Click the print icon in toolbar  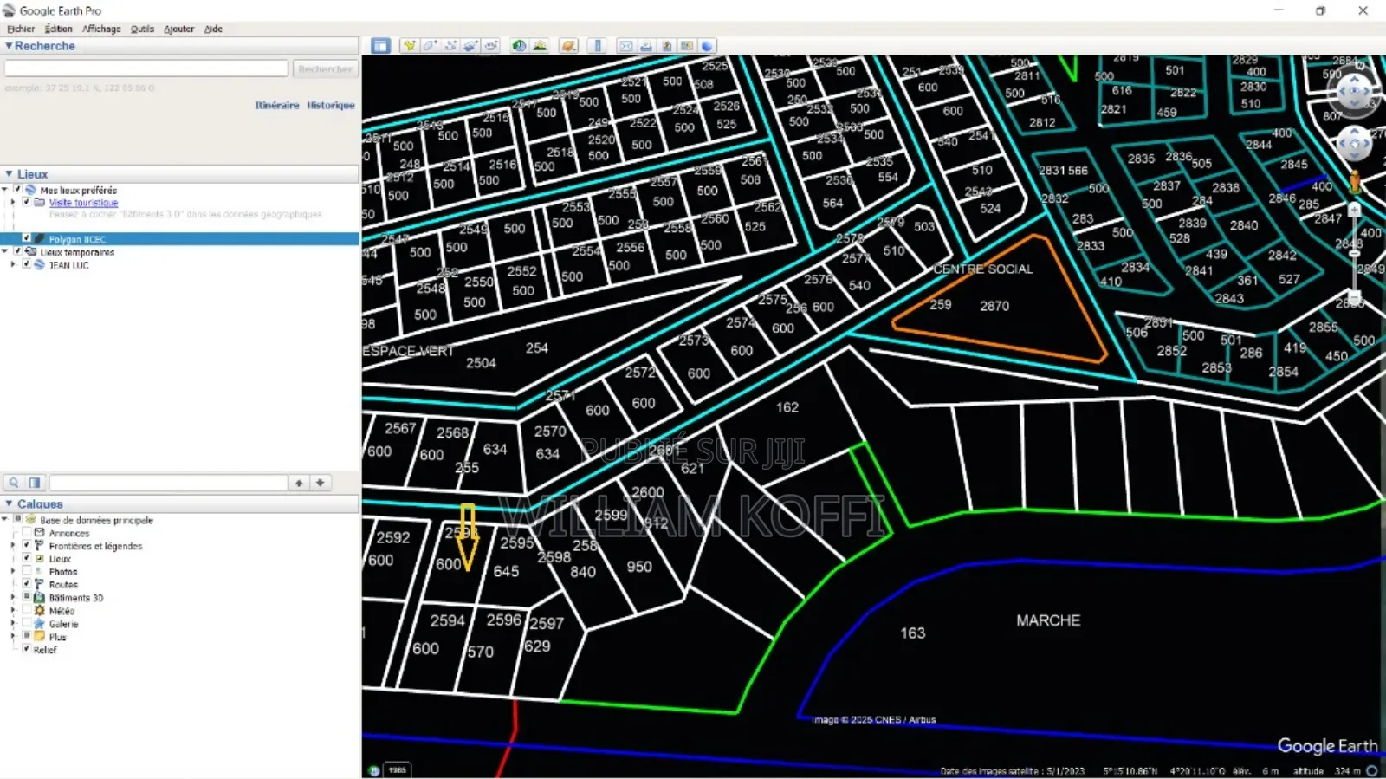coord(646,46)
